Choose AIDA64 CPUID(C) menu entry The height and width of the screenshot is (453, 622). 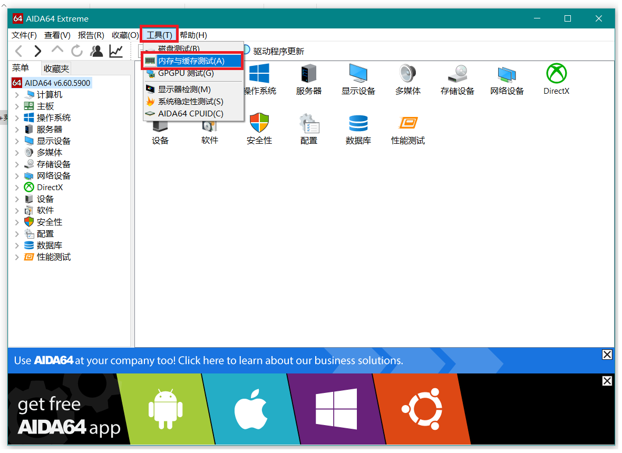[x=190, y=114]
